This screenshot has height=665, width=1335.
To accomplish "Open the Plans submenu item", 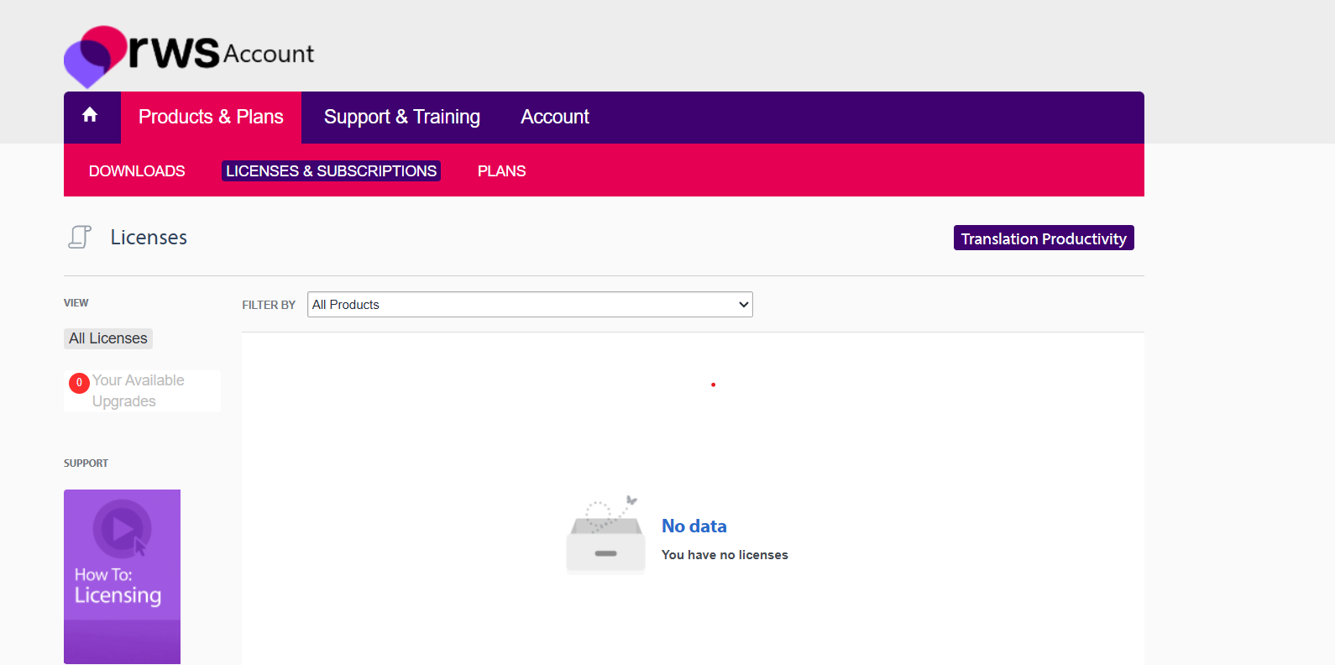I will tap(501, 171).
